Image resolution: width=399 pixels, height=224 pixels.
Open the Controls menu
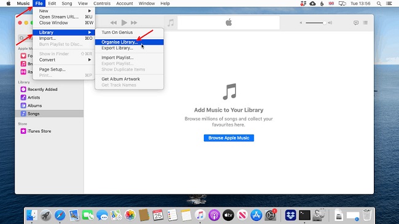[x=102, y=3]
